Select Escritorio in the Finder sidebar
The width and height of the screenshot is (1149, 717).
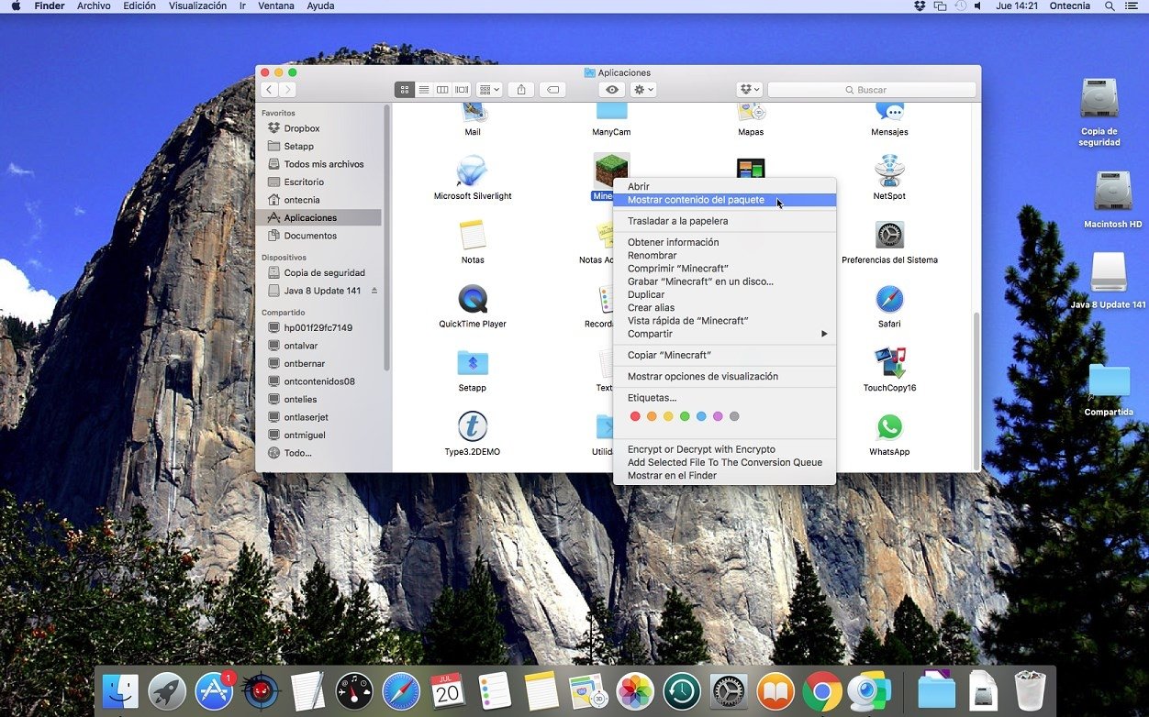coord(320,182)
